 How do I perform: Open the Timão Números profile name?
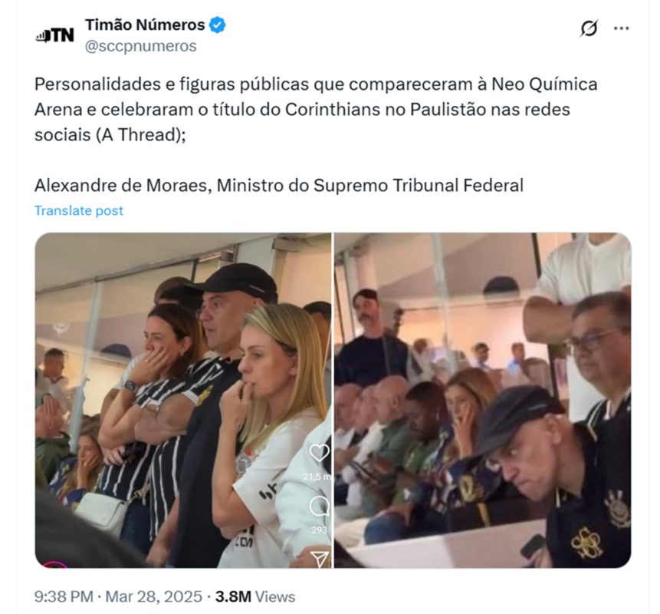(x=145, y=25)
